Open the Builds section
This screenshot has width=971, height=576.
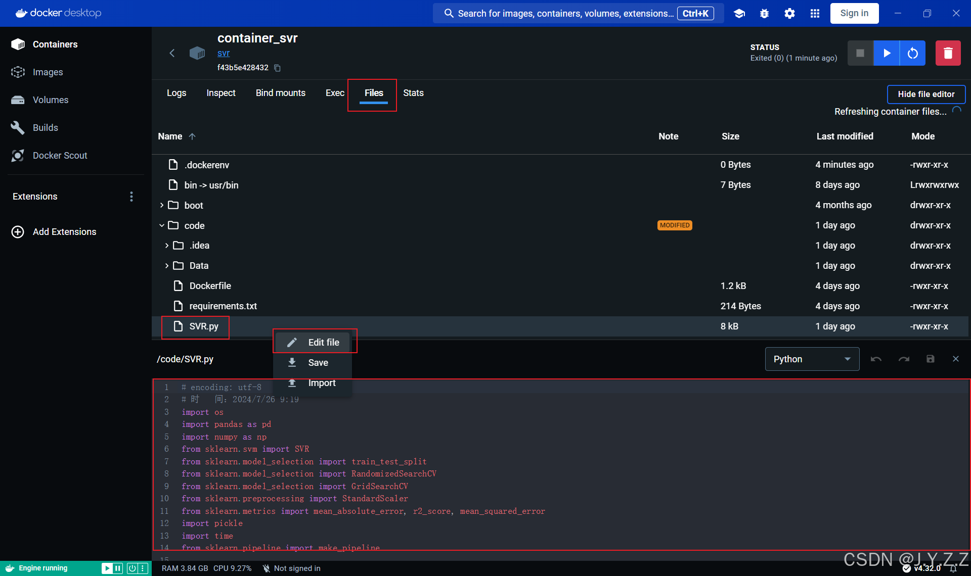[x=46, y=127]
